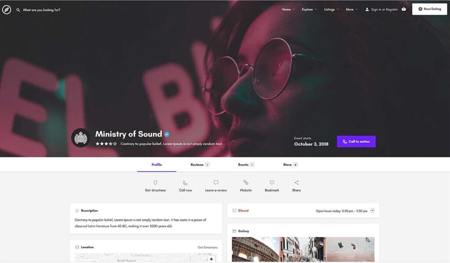Click the Call now phone icon

click(185, 183)
